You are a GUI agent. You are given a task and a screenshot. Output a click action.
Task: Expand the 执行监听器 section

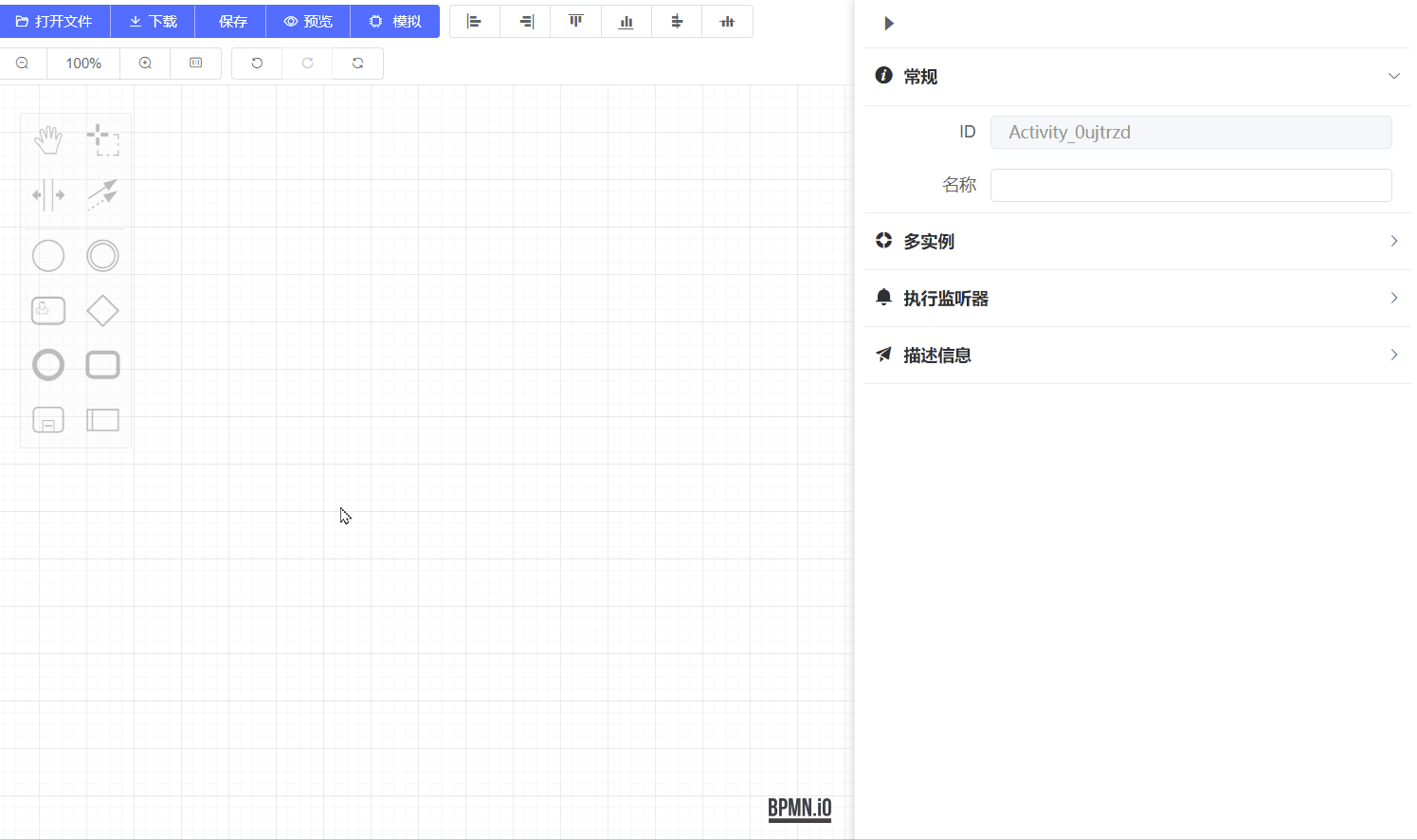[1137, 299]
